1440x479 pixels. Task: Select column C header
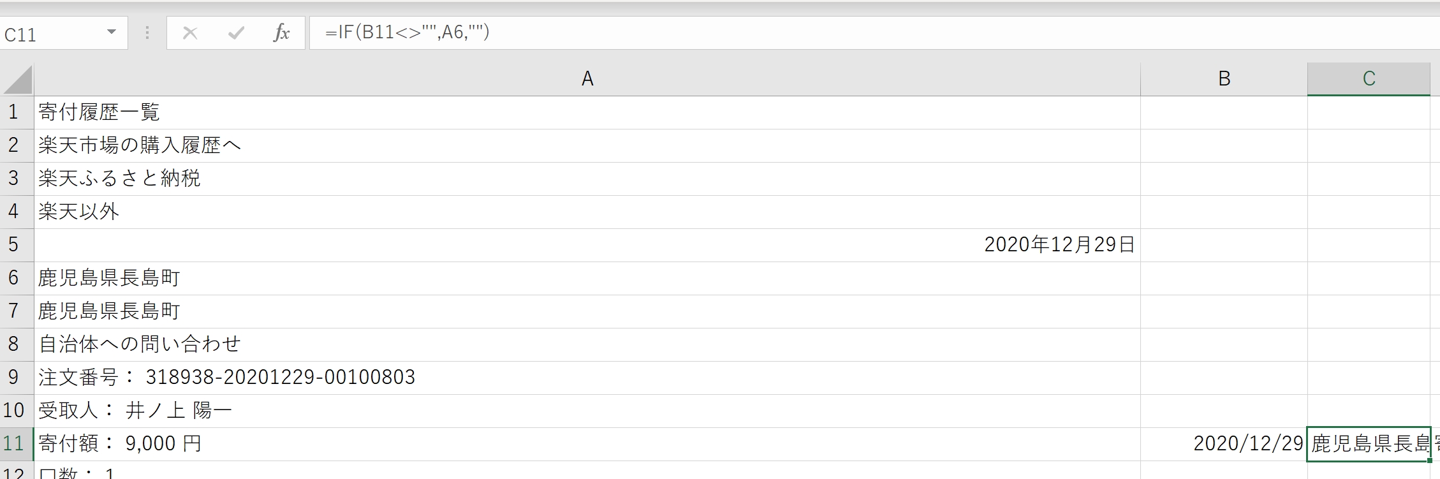pyautogui.click(x=1369, y=80)
